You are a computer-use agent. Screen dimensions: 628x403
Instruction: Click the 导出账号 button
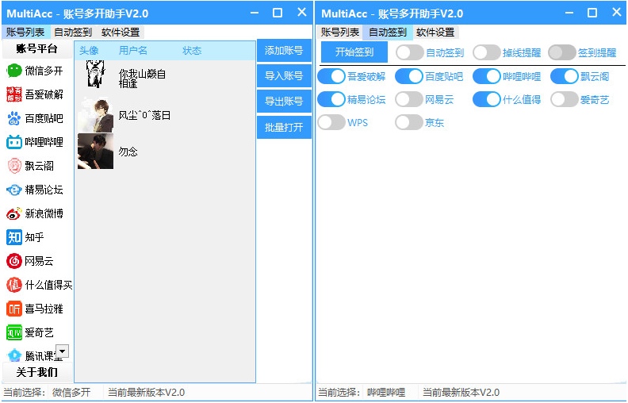click(x=284, y=102)
